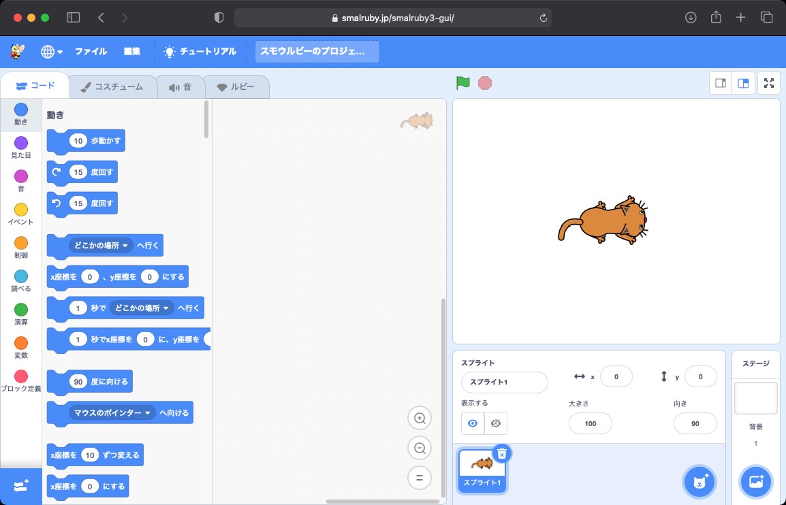
Task: Click the sprite x coordinate field
Action: point(616,377)
